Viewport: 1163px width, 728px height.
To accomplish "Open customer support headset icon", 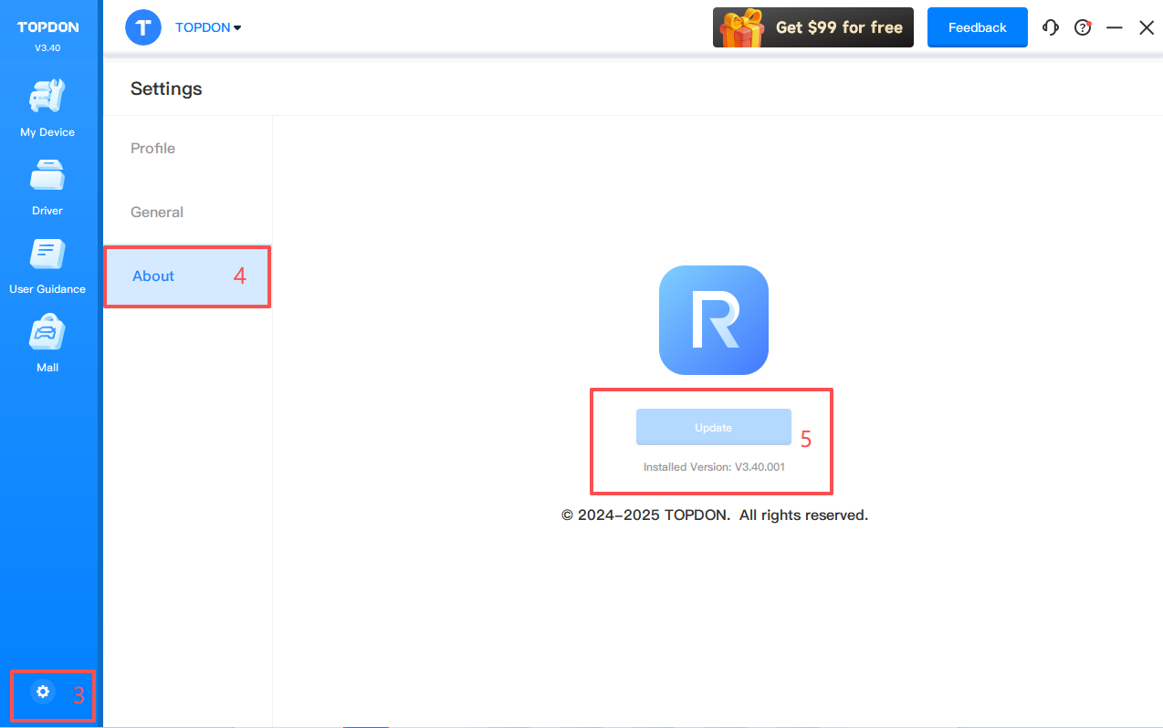I will click(1051, 27).
